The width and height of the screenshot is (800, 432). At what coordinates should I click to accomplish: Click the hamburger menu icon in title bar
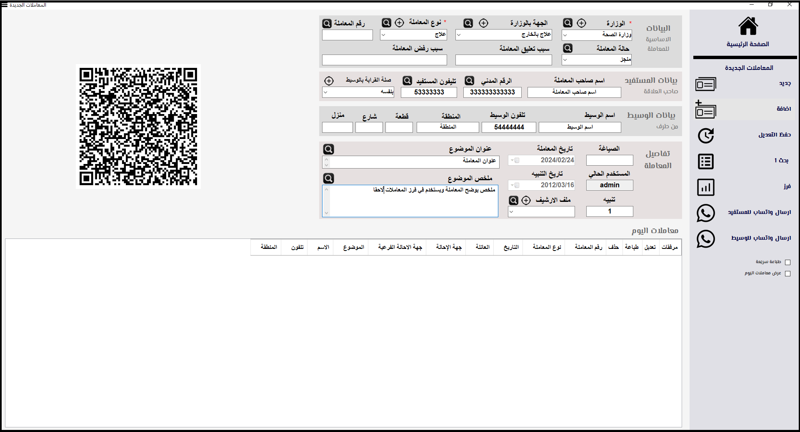point(5,5)
